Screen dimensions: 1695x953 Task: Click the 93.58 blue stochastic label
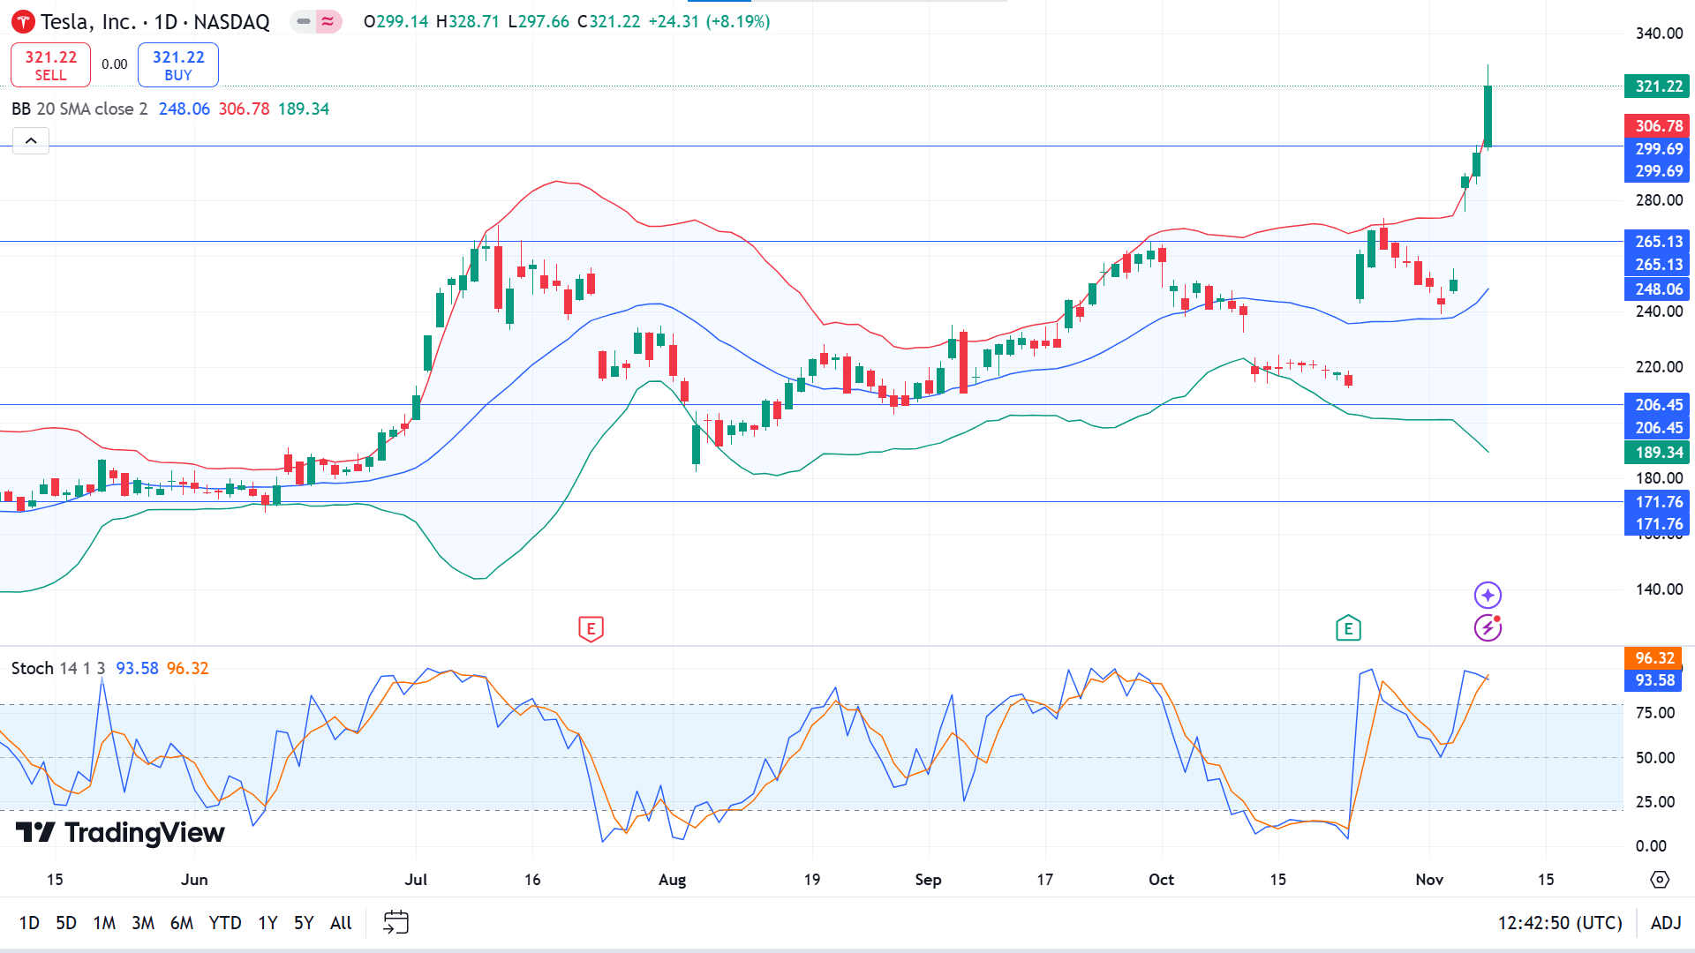coord(1654,680)
